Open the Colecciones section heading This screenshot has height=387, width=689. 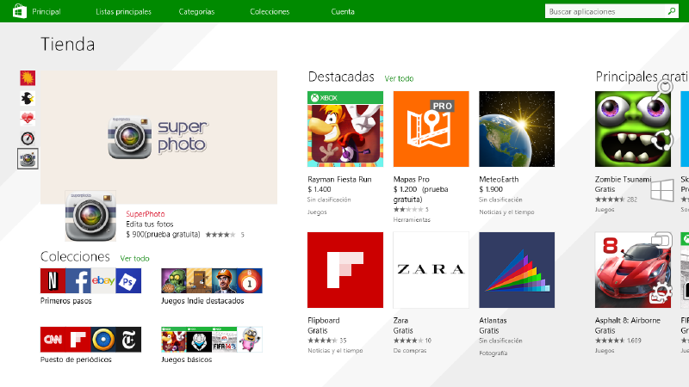click(x=75, y=256)
